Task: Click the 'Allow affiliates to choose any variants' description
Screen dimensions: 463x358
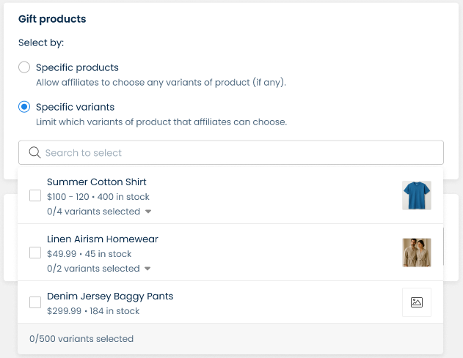Action: coord(161,82)
